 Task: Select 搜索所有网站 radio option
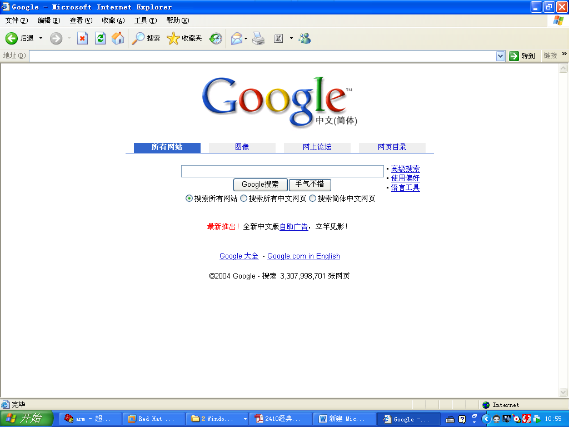pos(189,198)
